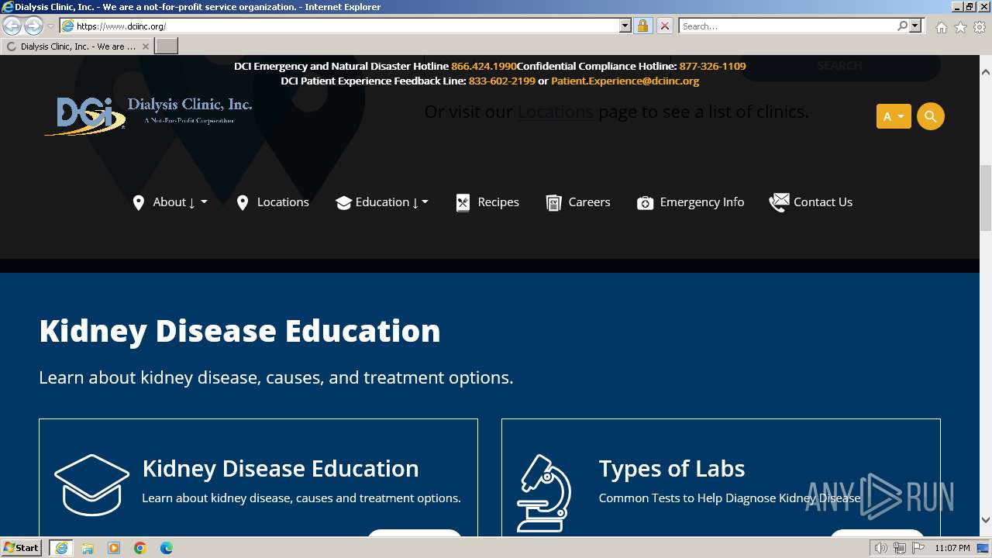Viewport: 992px width, 558px height.
Task: Click the browser Search box
Action: pyautogui.click(x=787, y=26)
